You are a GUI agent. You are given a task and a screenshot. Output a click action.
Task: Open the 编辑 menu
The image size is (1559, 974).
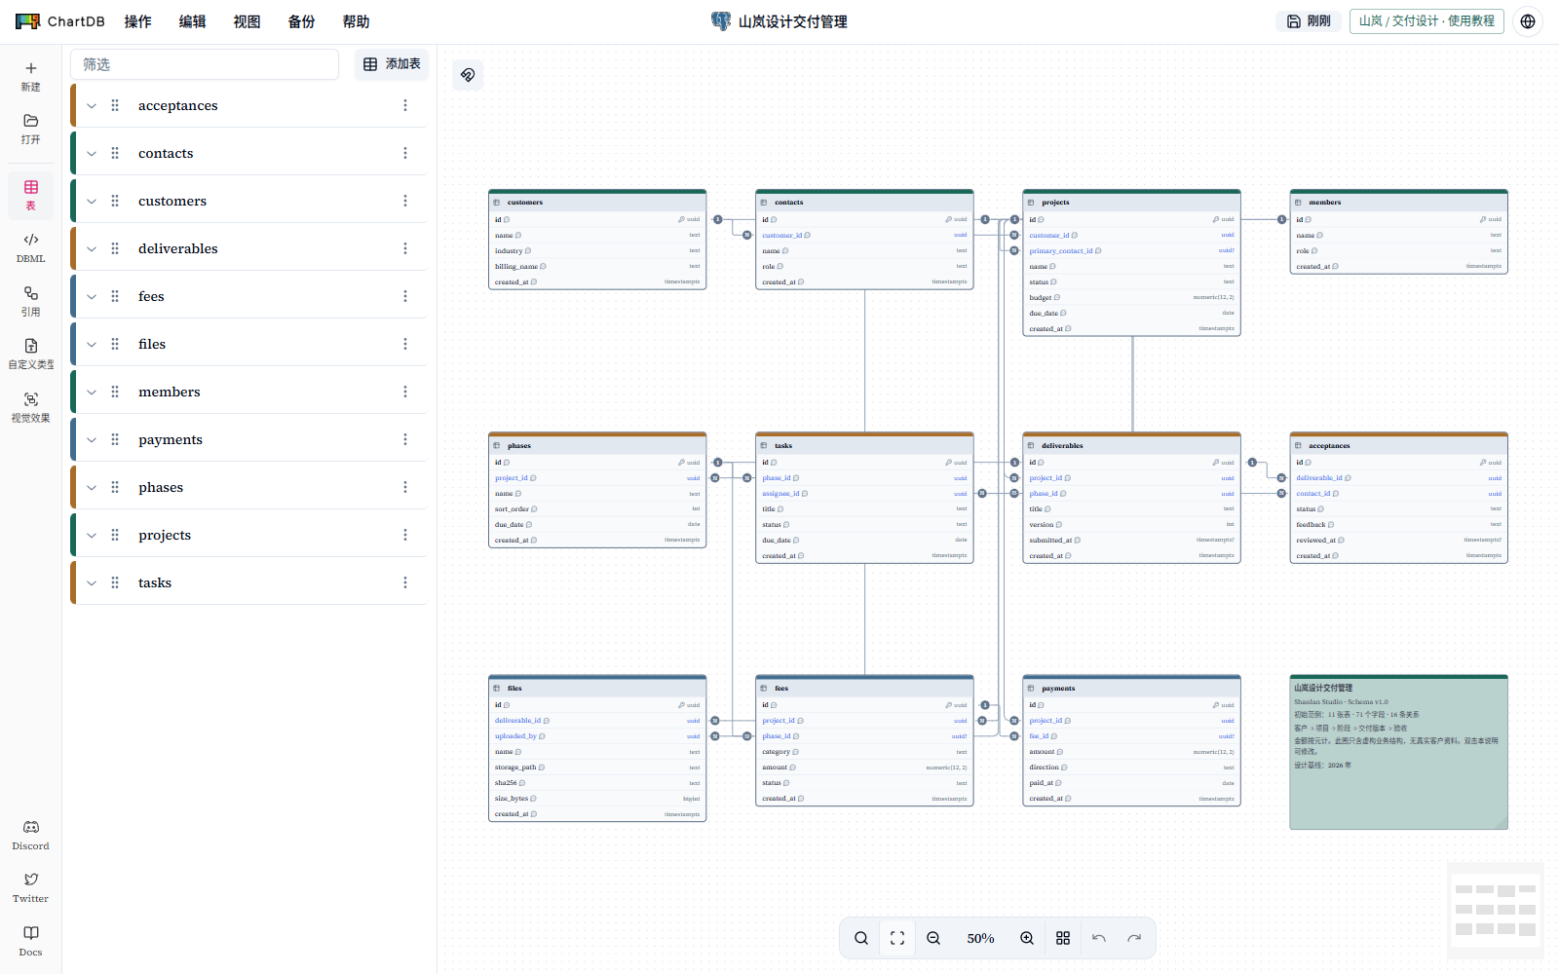[192, 21]
